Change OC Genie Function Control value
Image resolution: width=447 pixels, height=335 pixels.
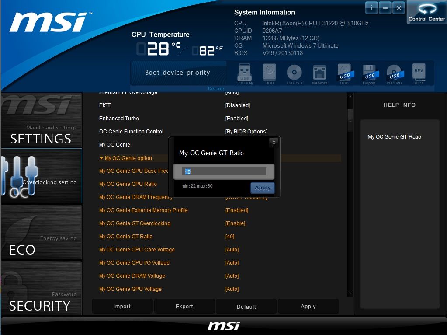(246, 132)
